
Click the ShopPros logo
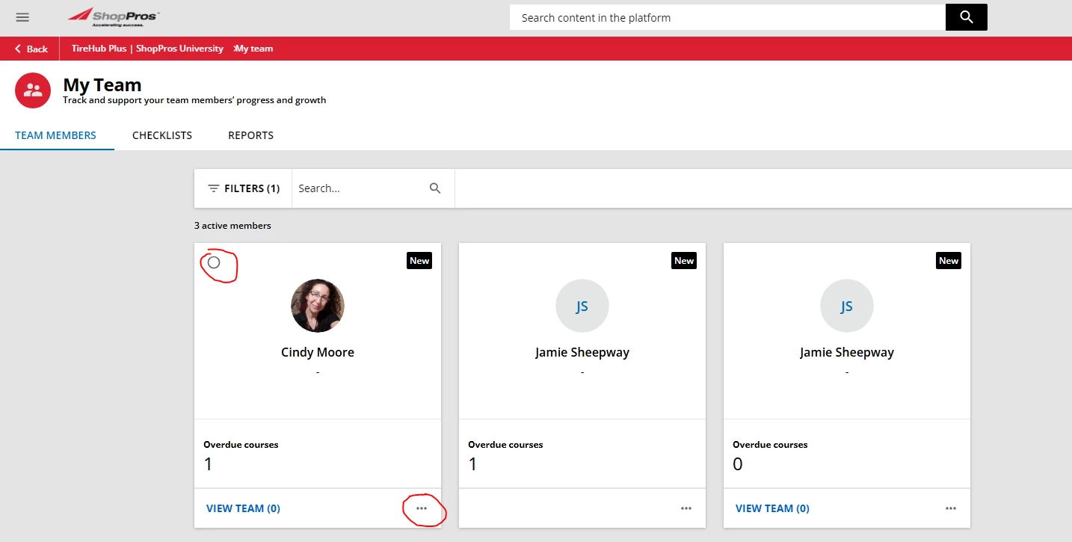113,16
